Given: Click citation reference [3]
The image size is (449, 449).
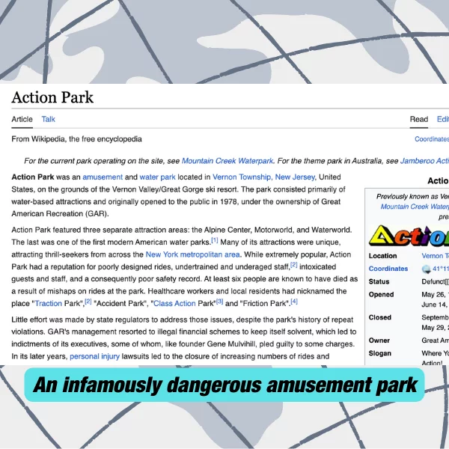Looking at the screenshot, I should 219,302.
